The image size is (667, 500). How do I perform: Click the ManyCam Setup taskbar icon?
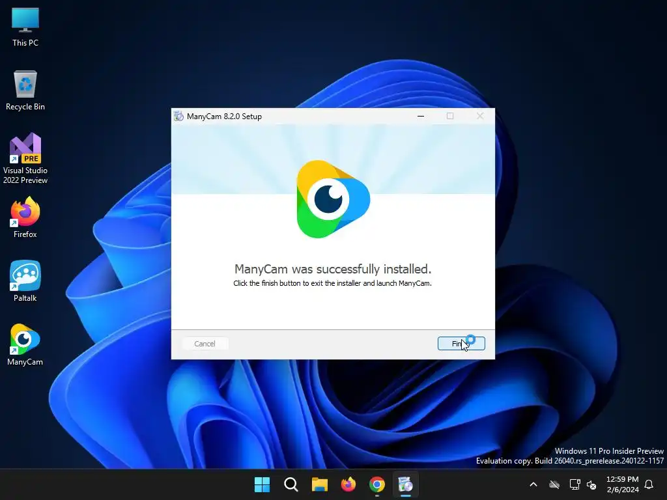coord(405,484)
